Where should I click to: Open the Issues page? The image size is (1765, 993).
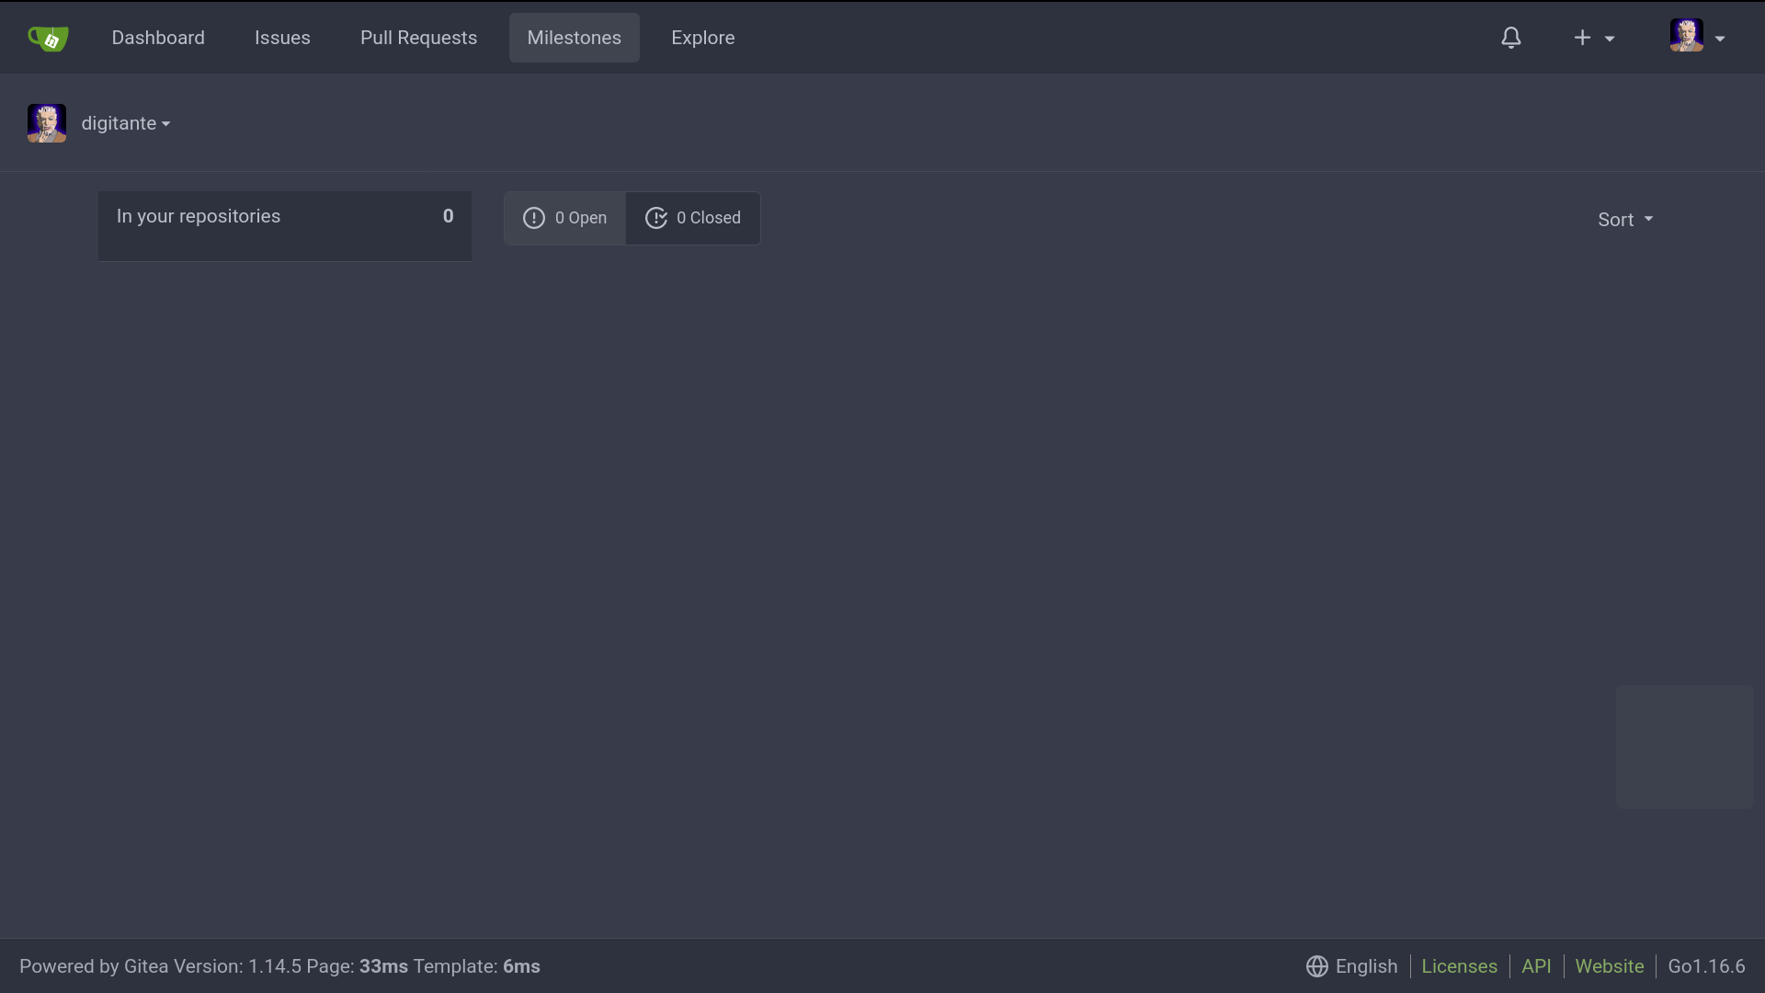coord(282,38)
